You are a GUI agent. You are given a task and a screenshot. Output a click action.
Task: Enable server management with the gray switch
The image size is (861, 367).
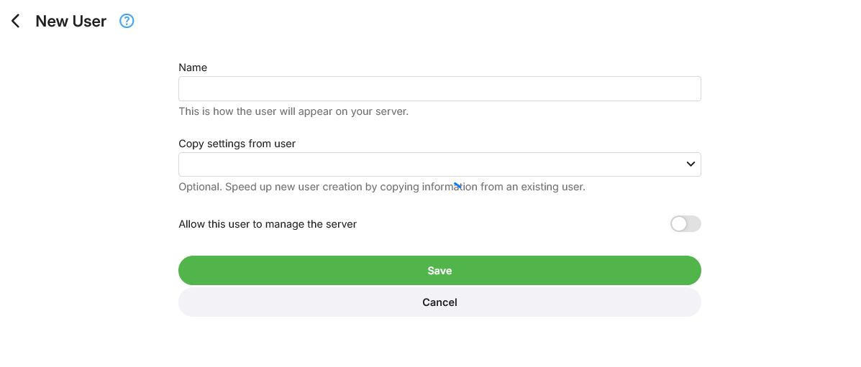click(685, 224)
